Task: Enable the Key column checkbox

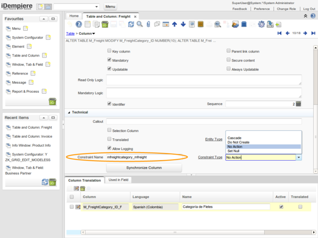Action: (x=109, y=51)
